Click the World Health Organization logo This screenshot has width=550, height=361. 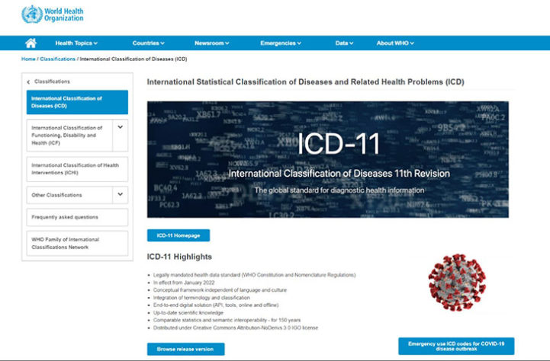pos(53,14)
